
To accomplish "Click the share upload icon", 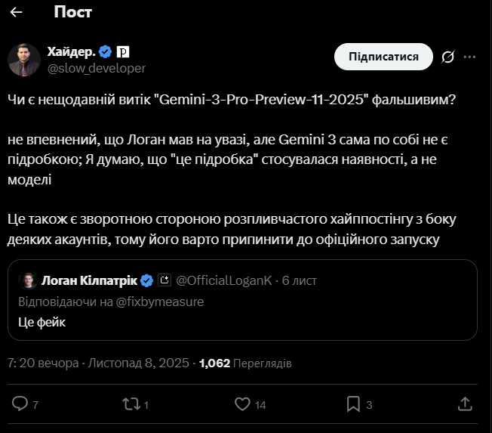I will point(466,404).
